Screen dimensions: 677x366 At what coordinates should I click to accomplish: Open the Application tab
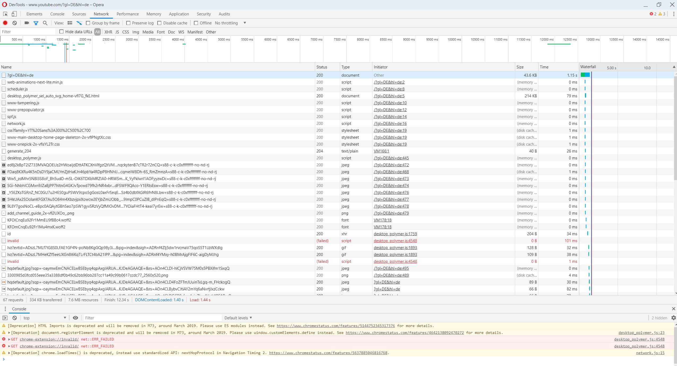click(179, 14)
